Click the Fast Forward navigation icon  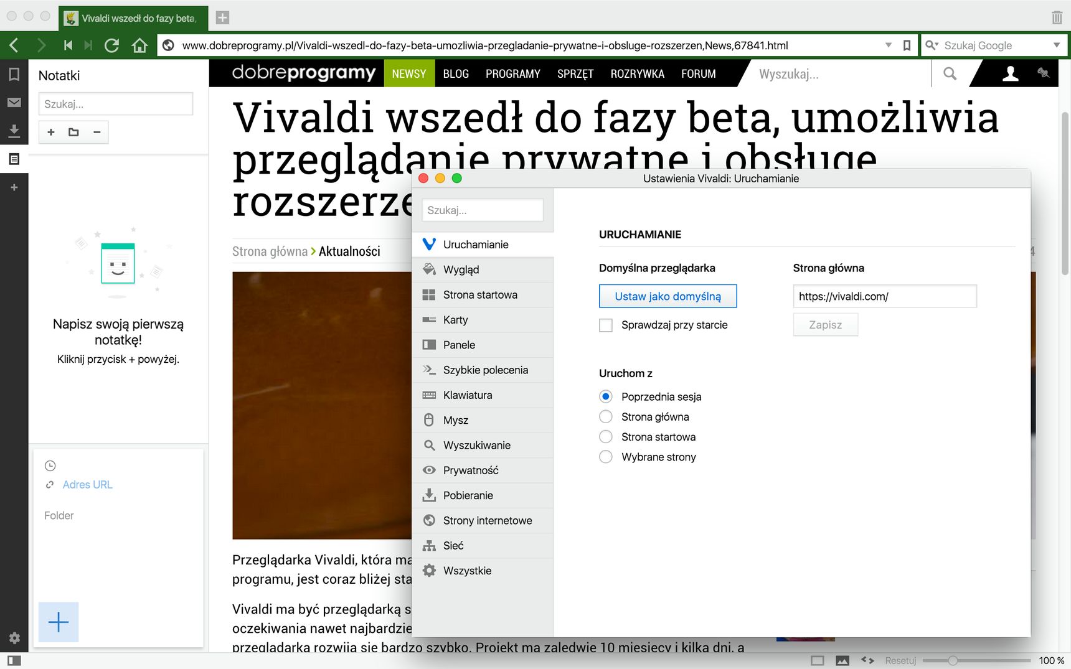88,45
